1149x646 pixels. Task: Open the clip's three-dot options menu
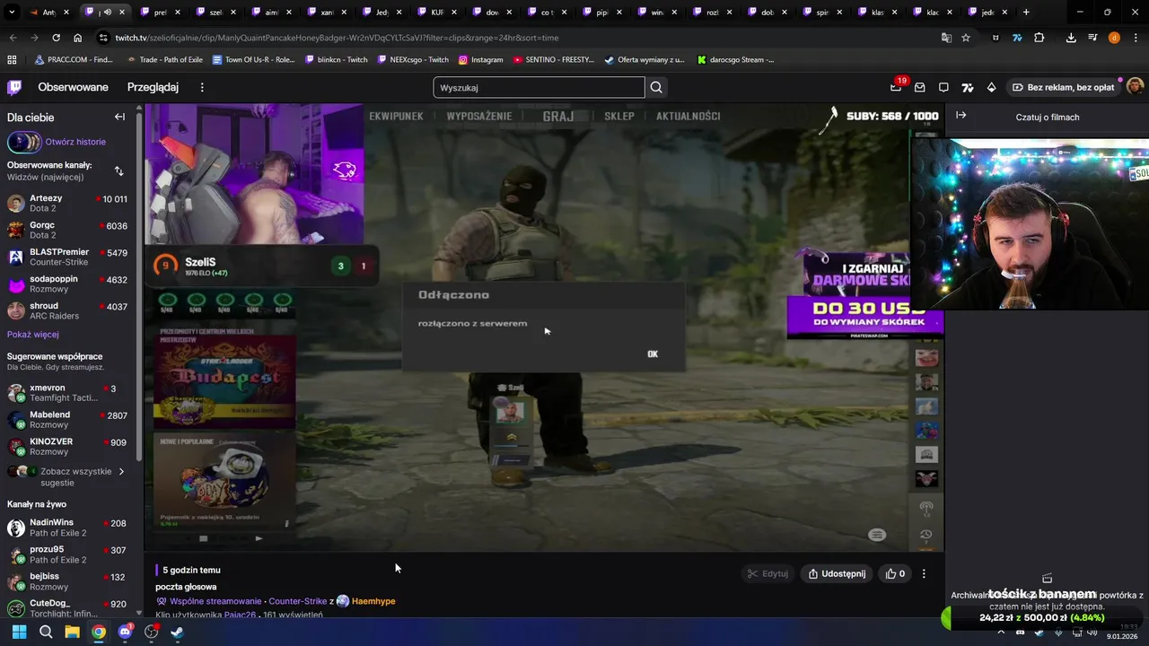(924, 573)
